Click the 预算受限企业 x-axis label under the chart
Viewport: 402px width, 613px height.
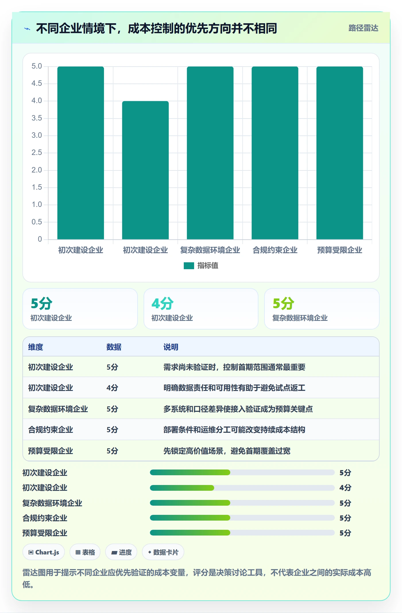[340, 250]
